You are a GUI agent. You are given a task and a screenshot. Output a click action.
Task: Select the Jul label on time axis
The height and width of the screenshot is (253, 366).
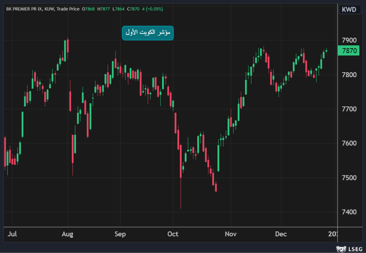(x=12, y=234)
